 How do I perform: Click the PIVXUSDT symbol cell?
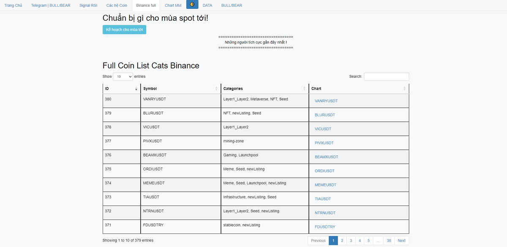click(181, 143)
